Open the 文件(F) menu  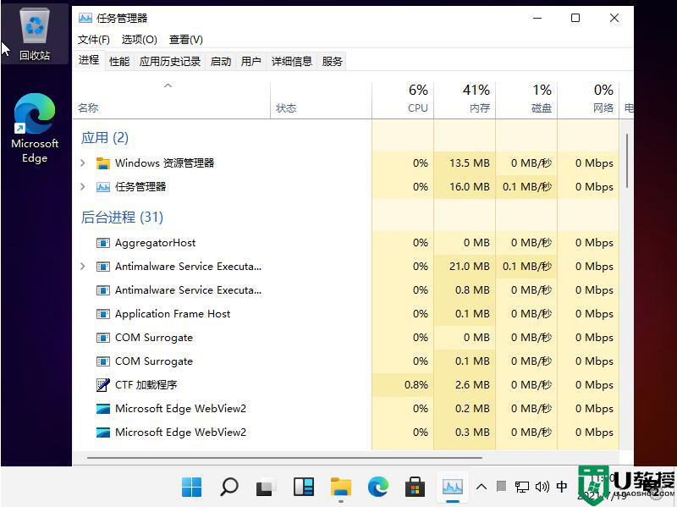click(x=94, y=40)
